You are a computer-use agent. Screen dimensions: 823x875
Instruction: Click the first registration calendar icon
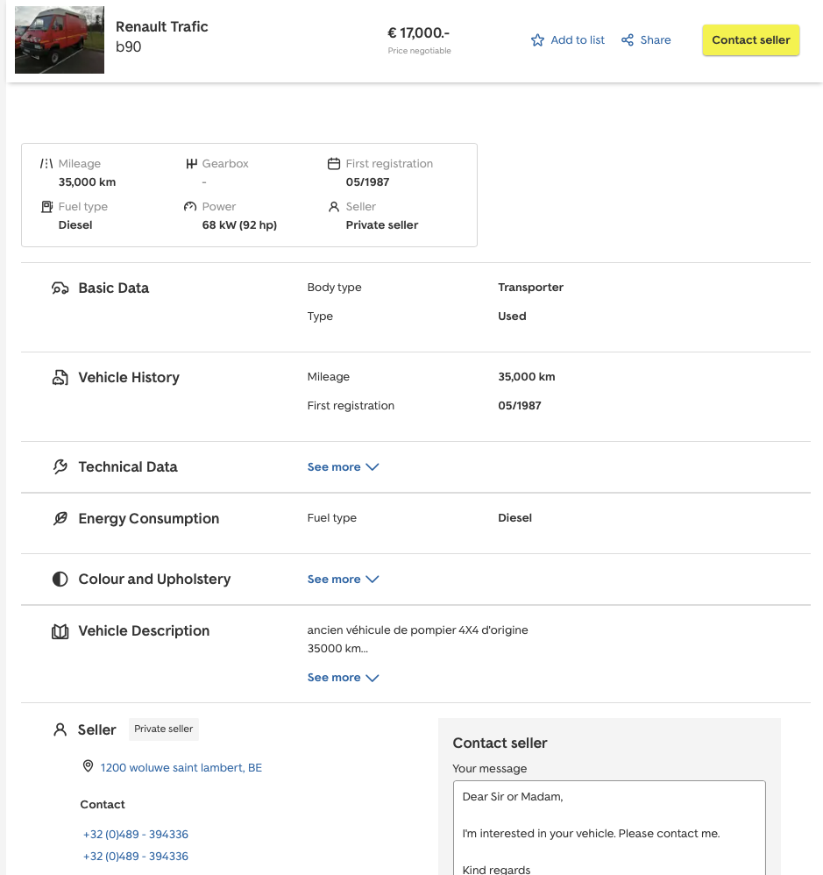coord(333,164)
